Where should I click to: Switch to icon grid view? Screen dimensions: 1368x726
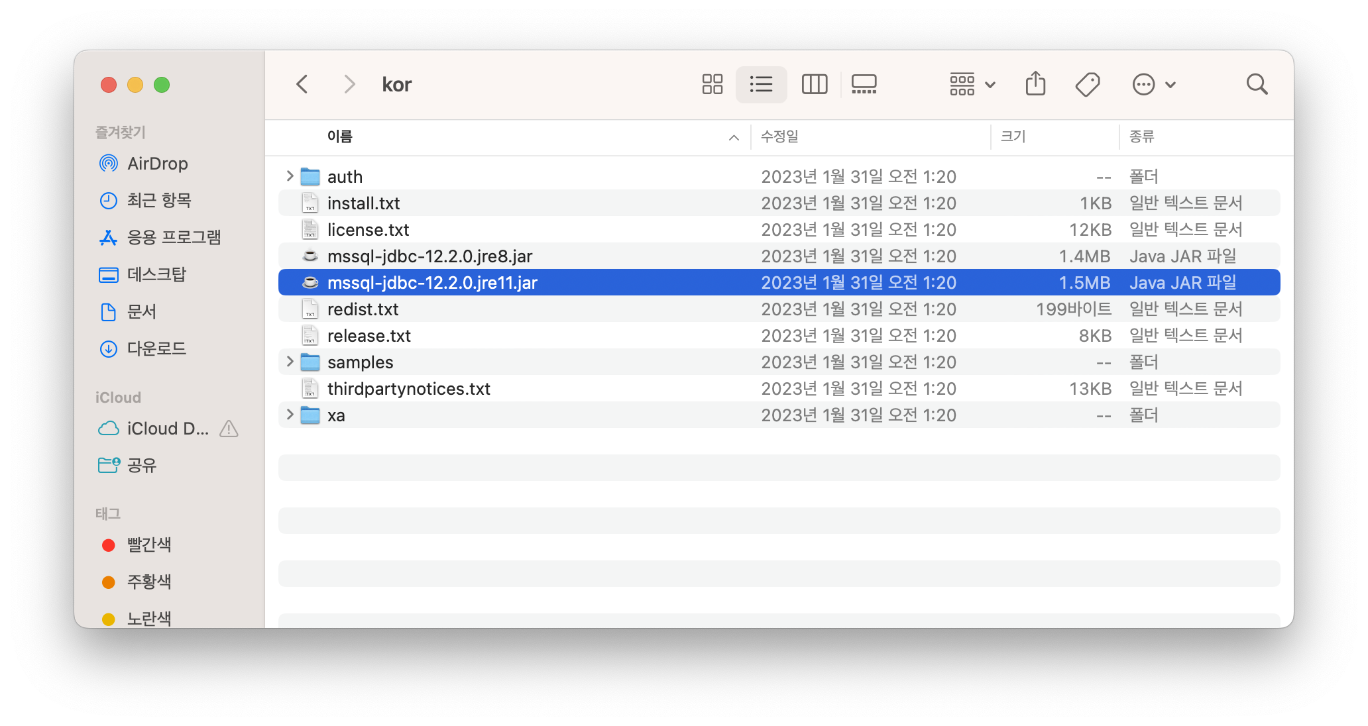click(x=712, y=84)
